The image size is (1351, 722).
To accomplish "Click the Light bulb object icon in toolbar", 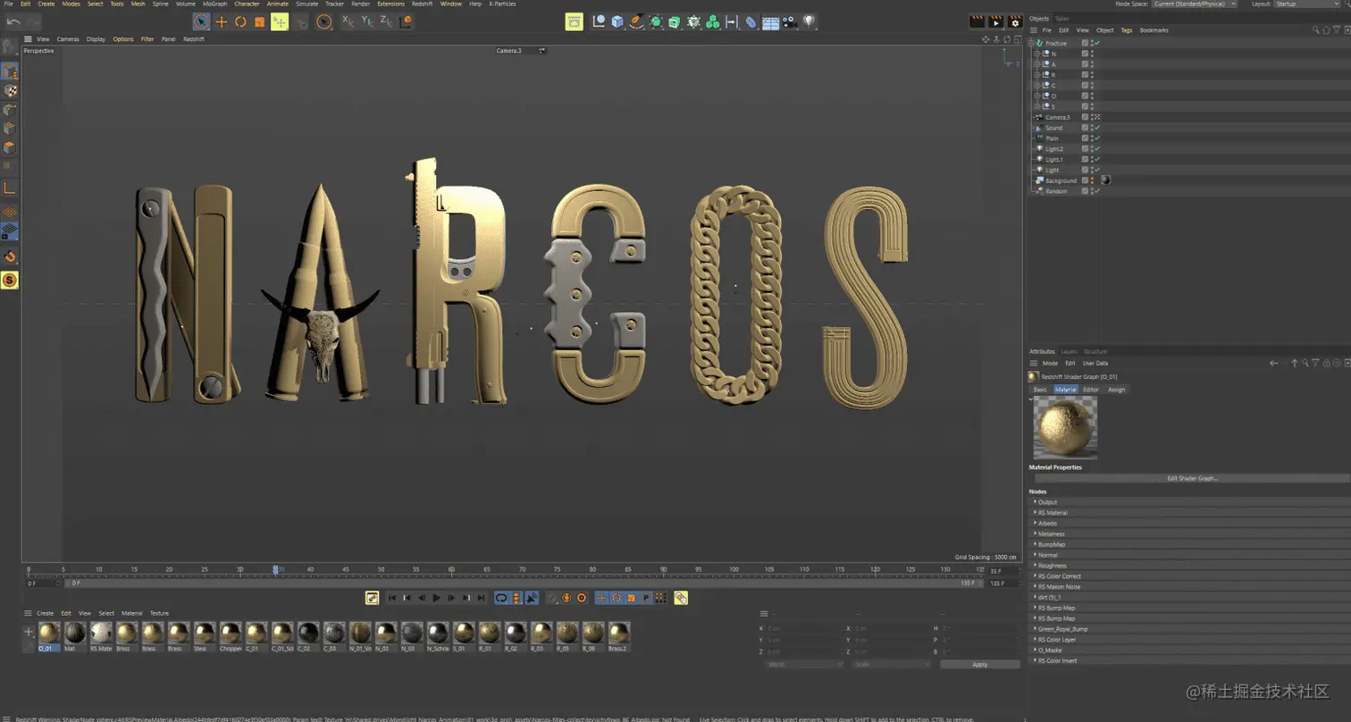I will click(809, 21).
